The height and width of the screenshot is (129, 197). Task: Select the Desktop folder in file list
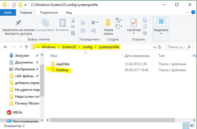pos(62,70)
